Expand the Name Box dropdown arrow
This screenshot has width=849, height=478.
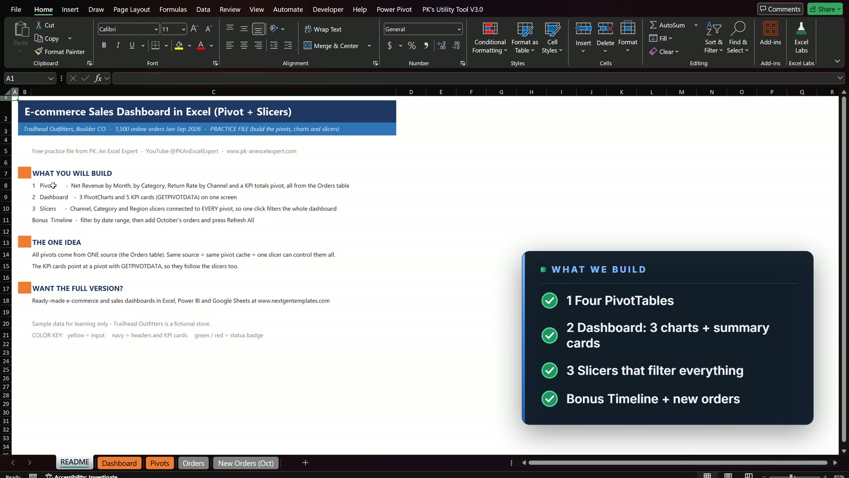(51, 78)
